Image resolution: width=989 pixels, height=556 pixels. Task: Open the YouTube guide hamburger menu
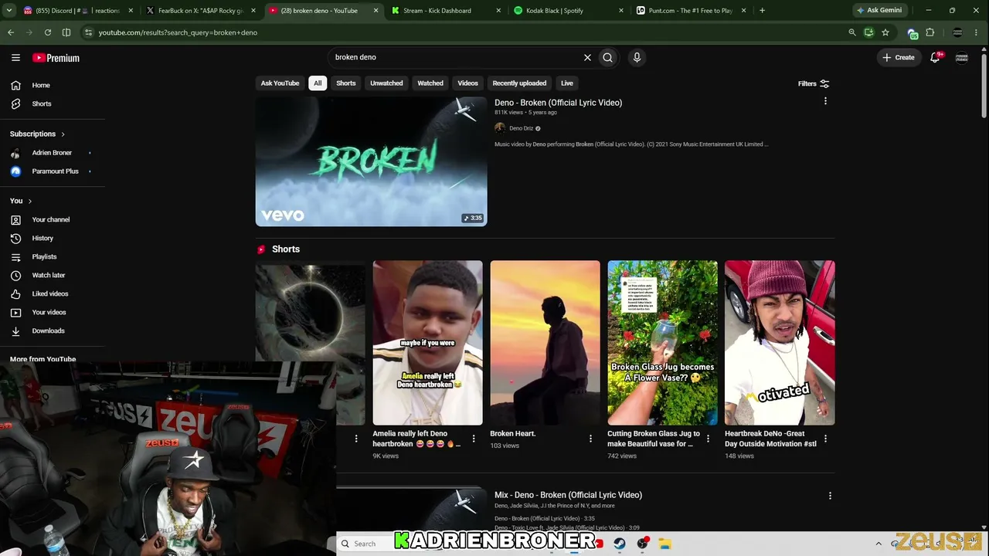click(x=15, y=57)
